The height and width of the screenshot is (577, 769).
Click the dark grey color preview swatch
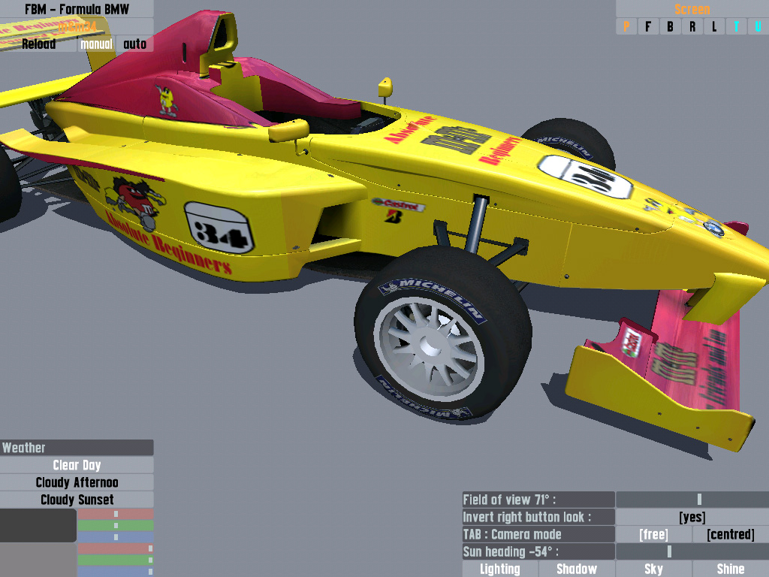pos(38,525)
